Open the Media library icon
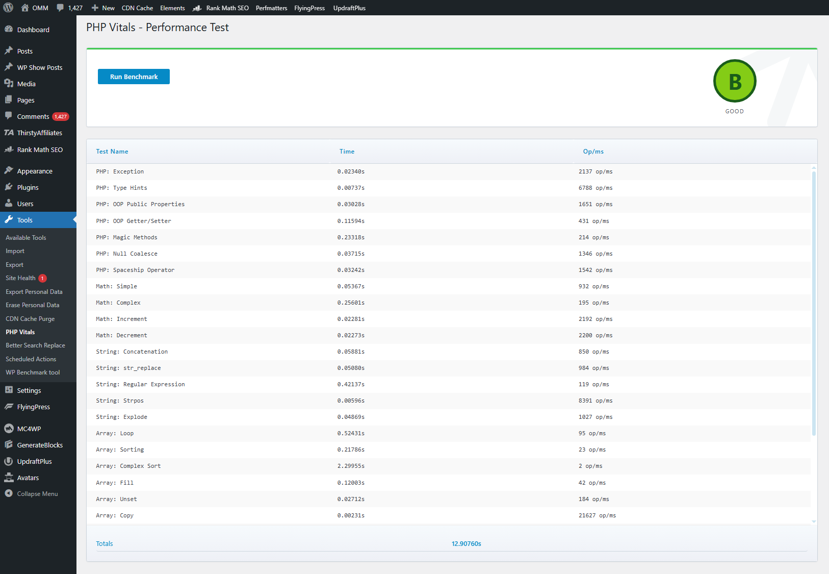The width and height of the screenshot is (829, 574). (9, 83)
